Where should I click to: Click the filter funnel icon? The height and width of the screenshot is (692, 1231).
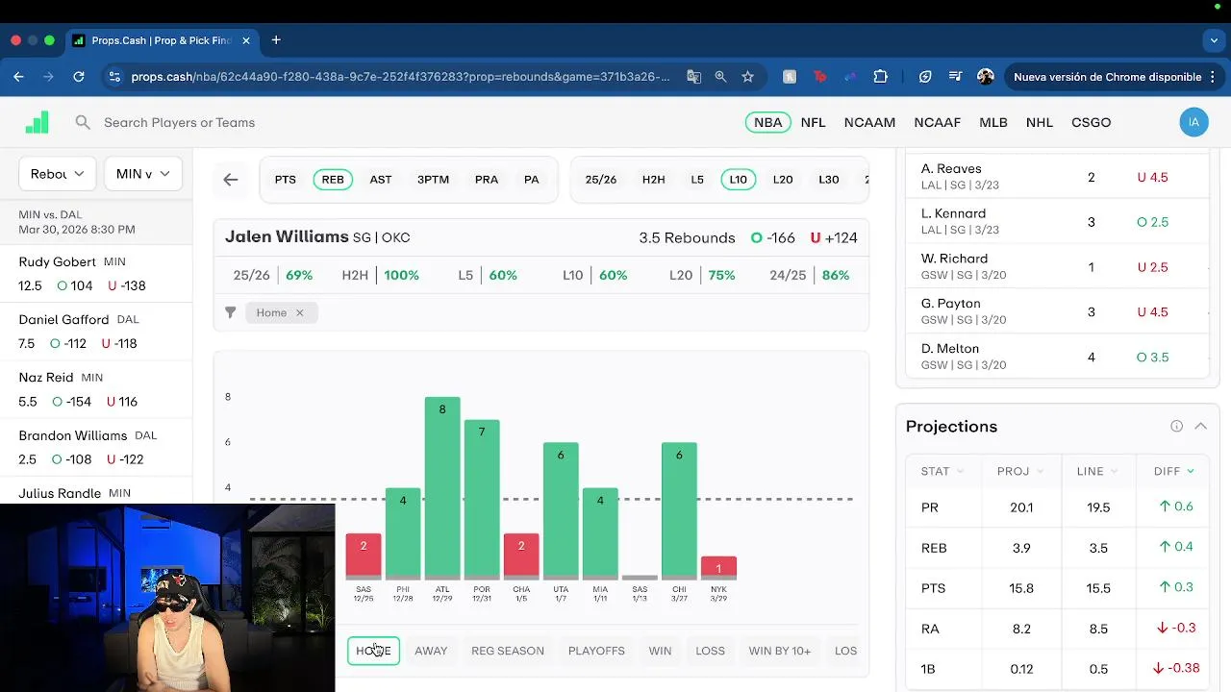tap(231, 312)
